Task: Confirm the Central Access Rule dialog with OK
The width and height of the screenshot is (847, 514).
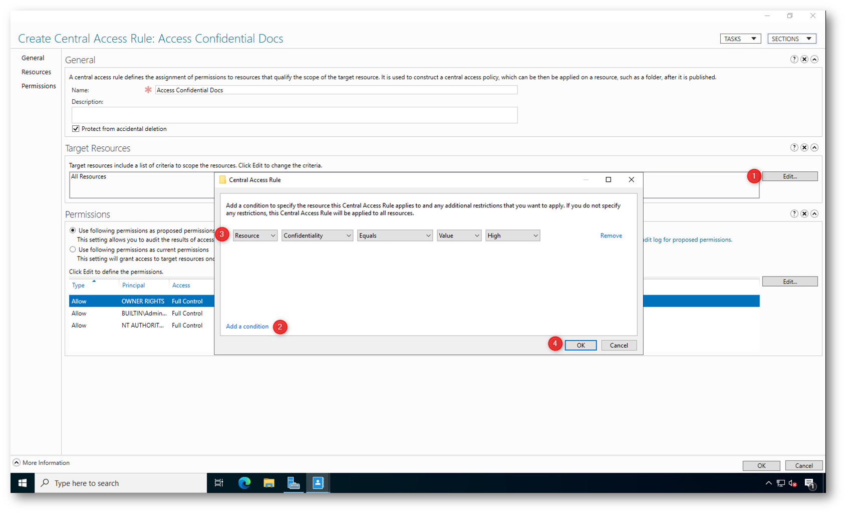Action: 581,345
